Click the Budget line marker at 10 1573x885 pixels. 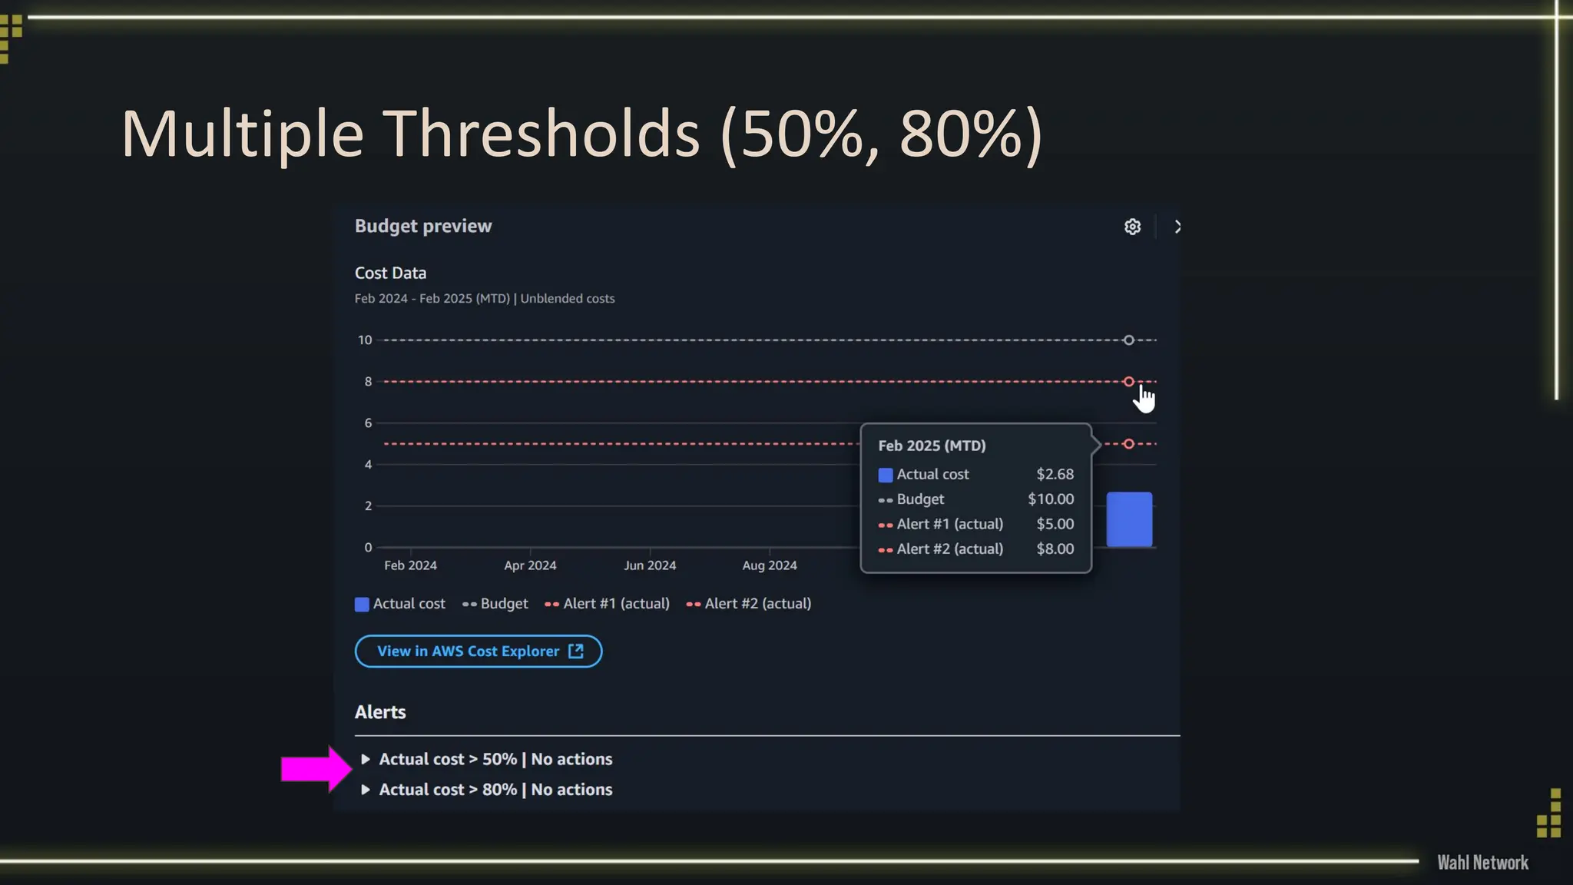[x=1128, y=340]
